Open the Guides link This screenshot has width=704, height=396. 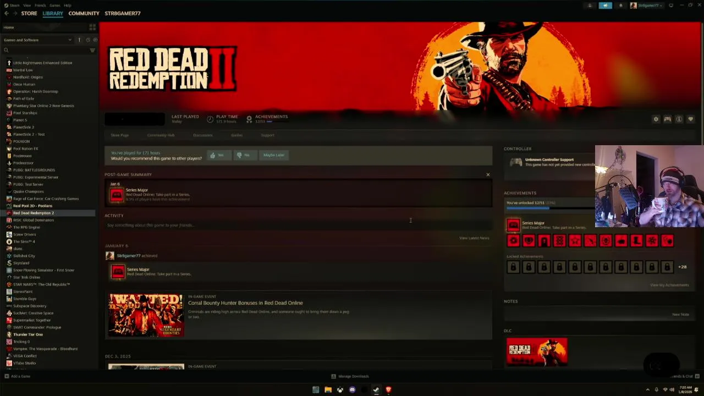tap(237, 135)
